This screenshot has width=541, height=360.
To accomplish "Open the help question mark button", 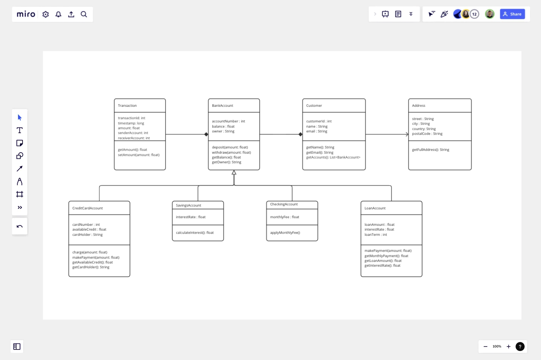I will (x=520, y=346).
